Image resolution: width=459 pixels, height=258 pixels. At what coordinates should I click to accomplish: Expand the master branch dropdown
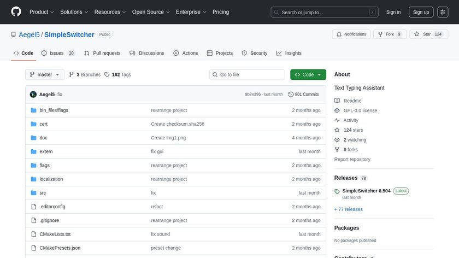pos(45,75)
